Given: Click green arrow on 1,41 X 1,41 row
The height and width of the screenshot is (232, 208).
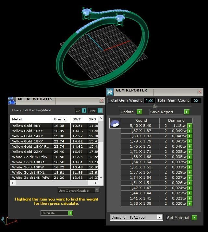Looking at the screenshot, I should pos(190,198).
